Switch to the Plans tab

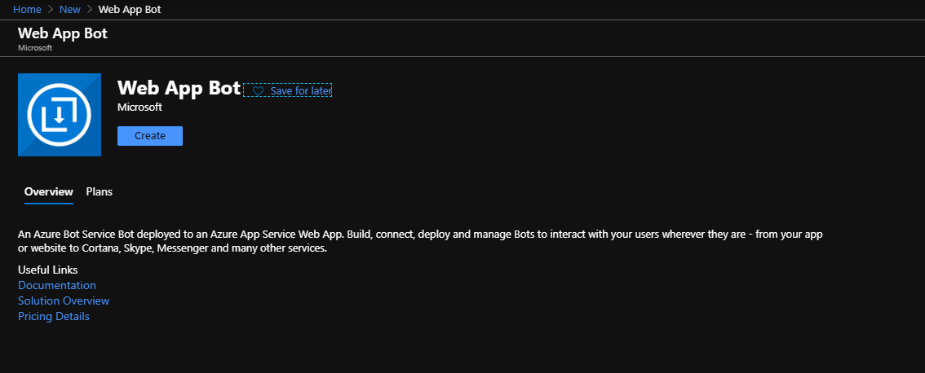[x=100, y=191]
